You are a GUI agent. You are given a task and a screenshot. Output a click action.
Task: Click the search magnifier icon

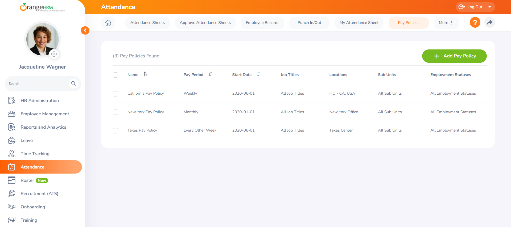73,83
